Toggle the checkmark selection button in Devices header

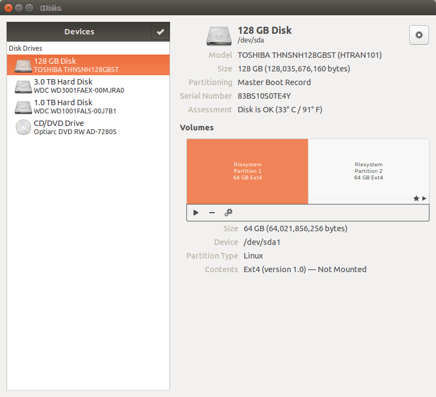(x=160, y=32)
